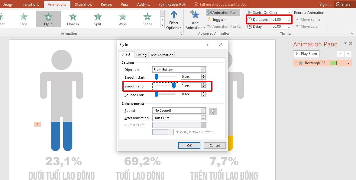Viewport: 356px width, 180px height.
Task: Open the Transitions ribbon tab
Action: click(30, 4)
